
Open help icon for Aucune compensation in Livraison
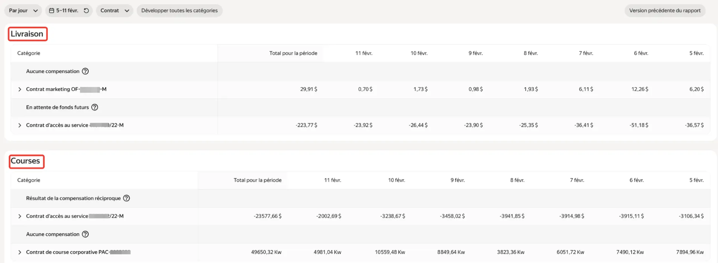pos(85,71)
